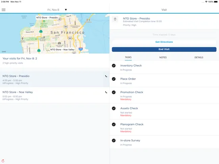Toggle the Planogram Check task checkmark

tap(114, 124)
